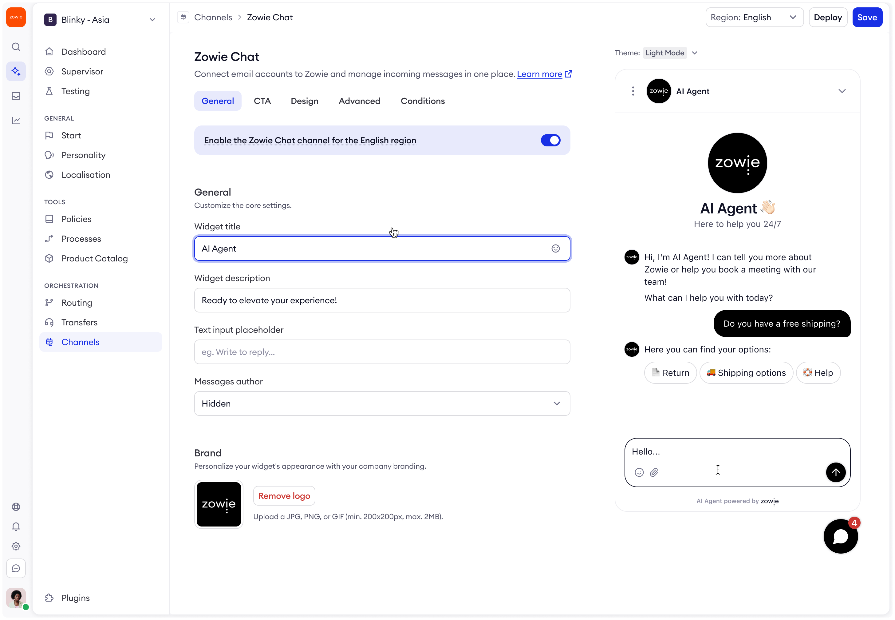Open Routing in sidebar
The image size is (895, 620).
[100, 303]
